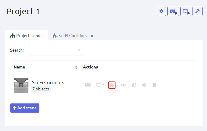Viewport: 207px width, 131px height.
Task: Open Sci-Fi Corridors scene settings gear
Action: click(144, 85)
